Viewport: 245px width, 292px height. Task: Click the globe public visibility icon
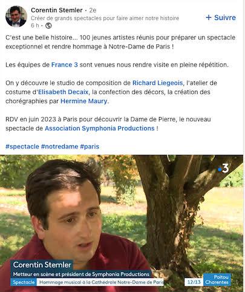(48, 25)
